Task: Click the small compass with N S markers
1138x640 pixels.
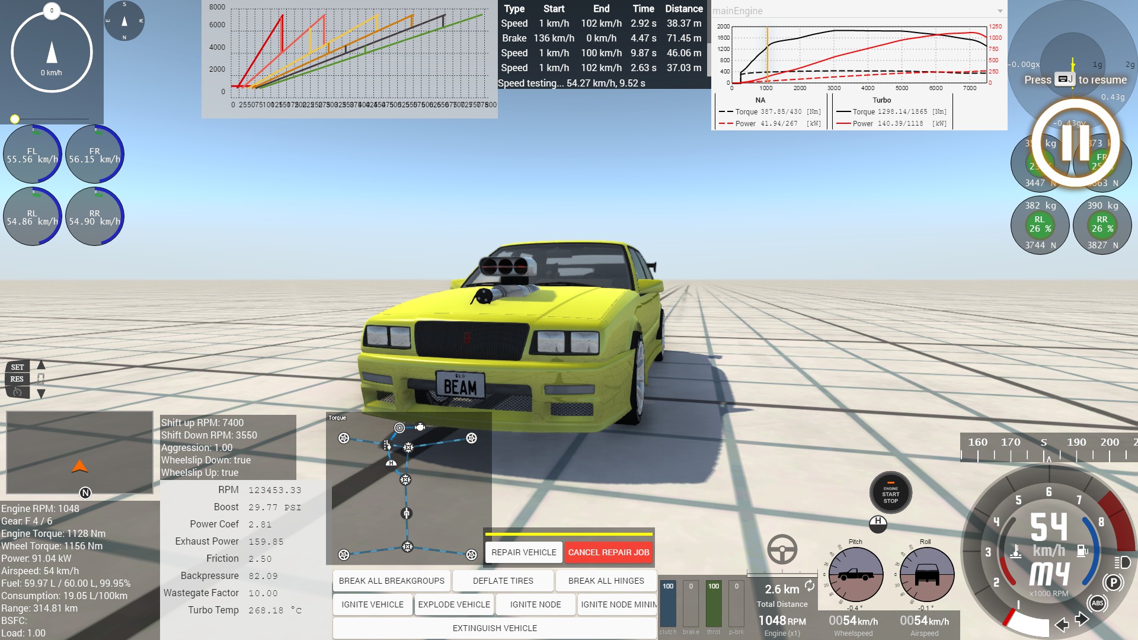Action: (x=124, y=21)
